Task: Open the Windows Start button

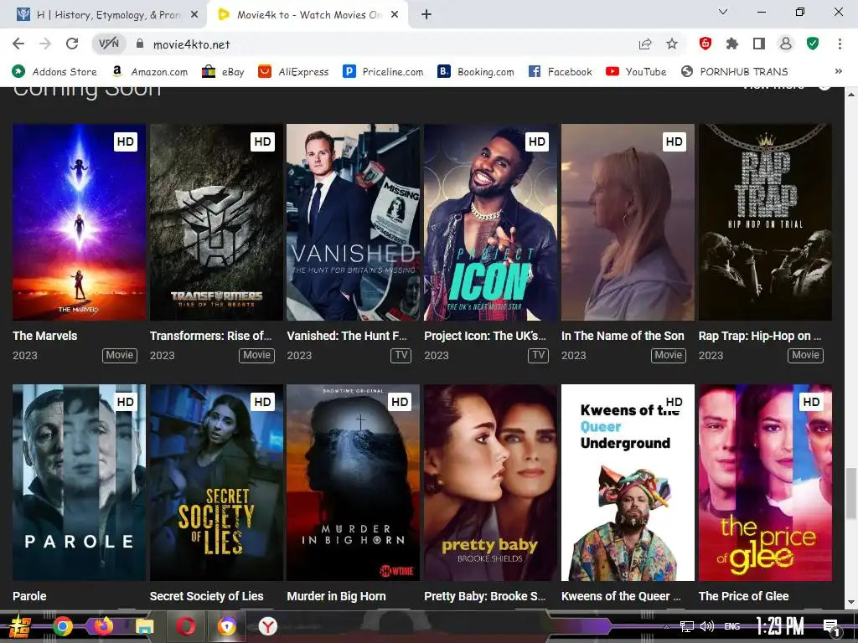Action: point(19,626)
